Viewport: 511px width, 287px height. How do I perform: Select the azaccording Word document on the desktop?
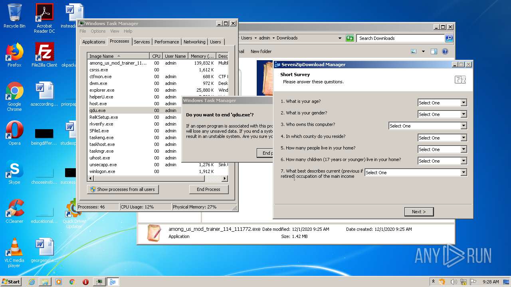(44, 94)
